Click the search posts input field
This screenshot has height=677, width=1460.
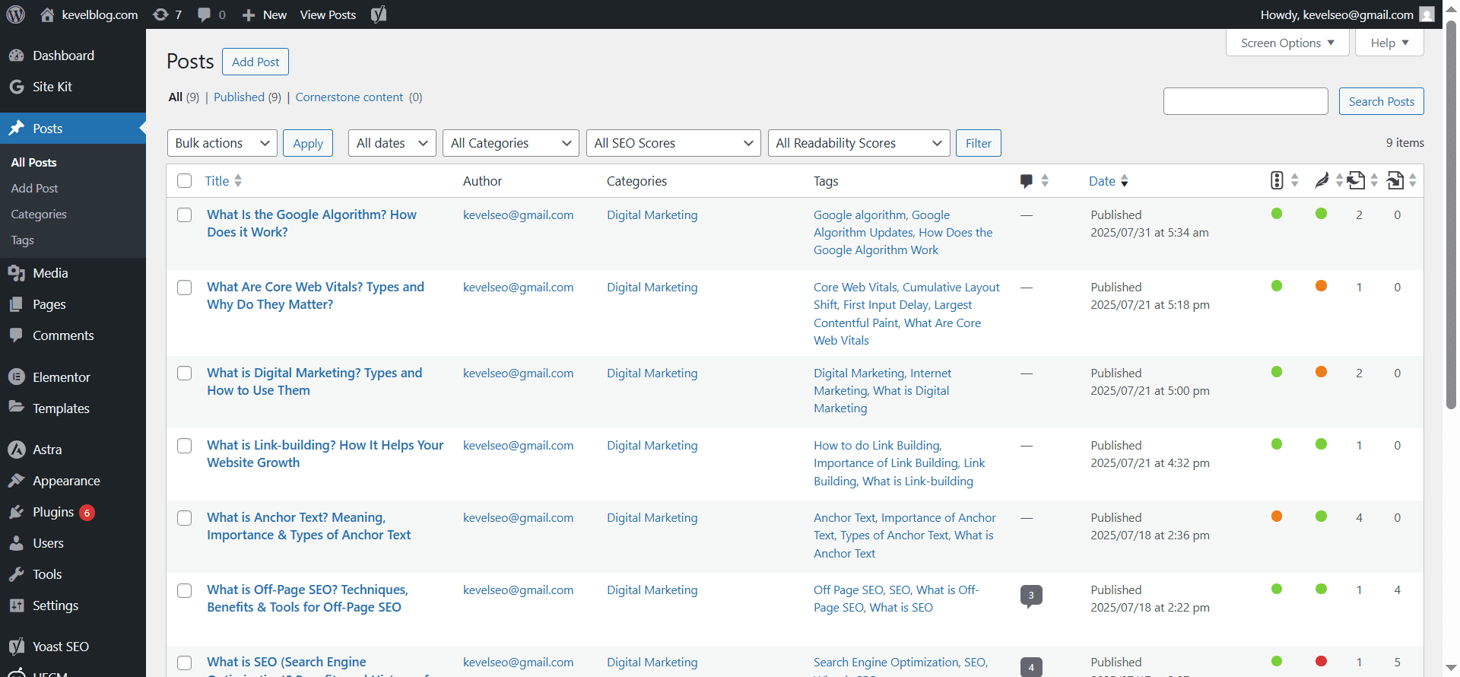point(1245,101)
